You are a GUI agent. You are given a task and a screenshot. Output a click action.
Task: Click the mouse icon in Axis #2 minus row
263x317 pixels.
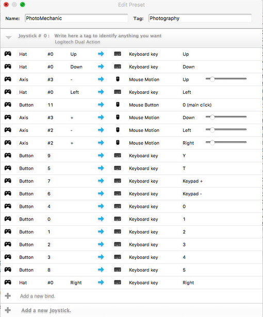click(118, 130)
